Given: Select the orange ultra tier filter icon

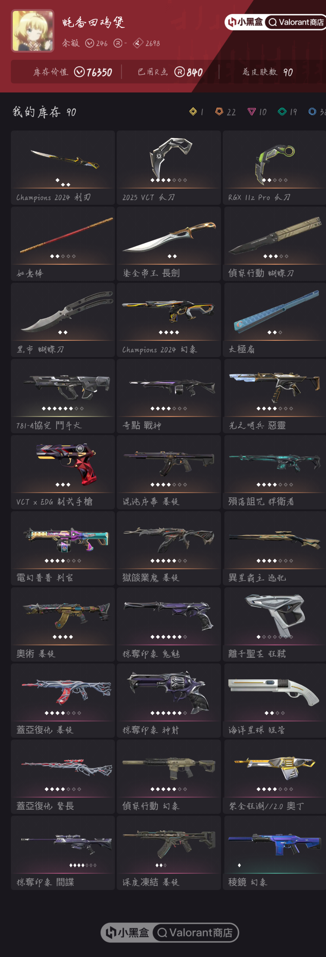Looking at the screenshot, I should (219, 111).
